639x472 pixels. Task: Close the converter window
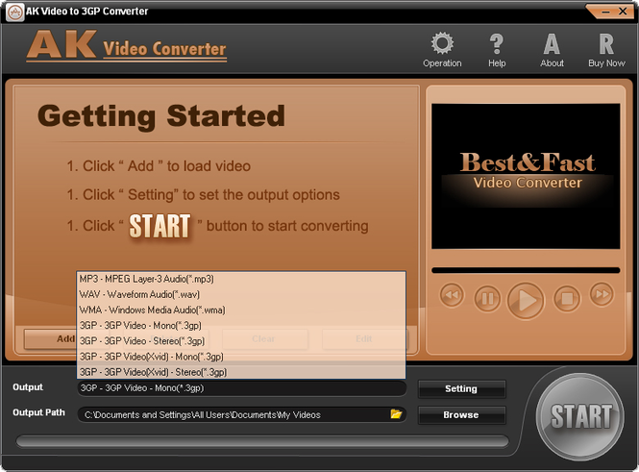pyautogui.click(x=623, y=12)
